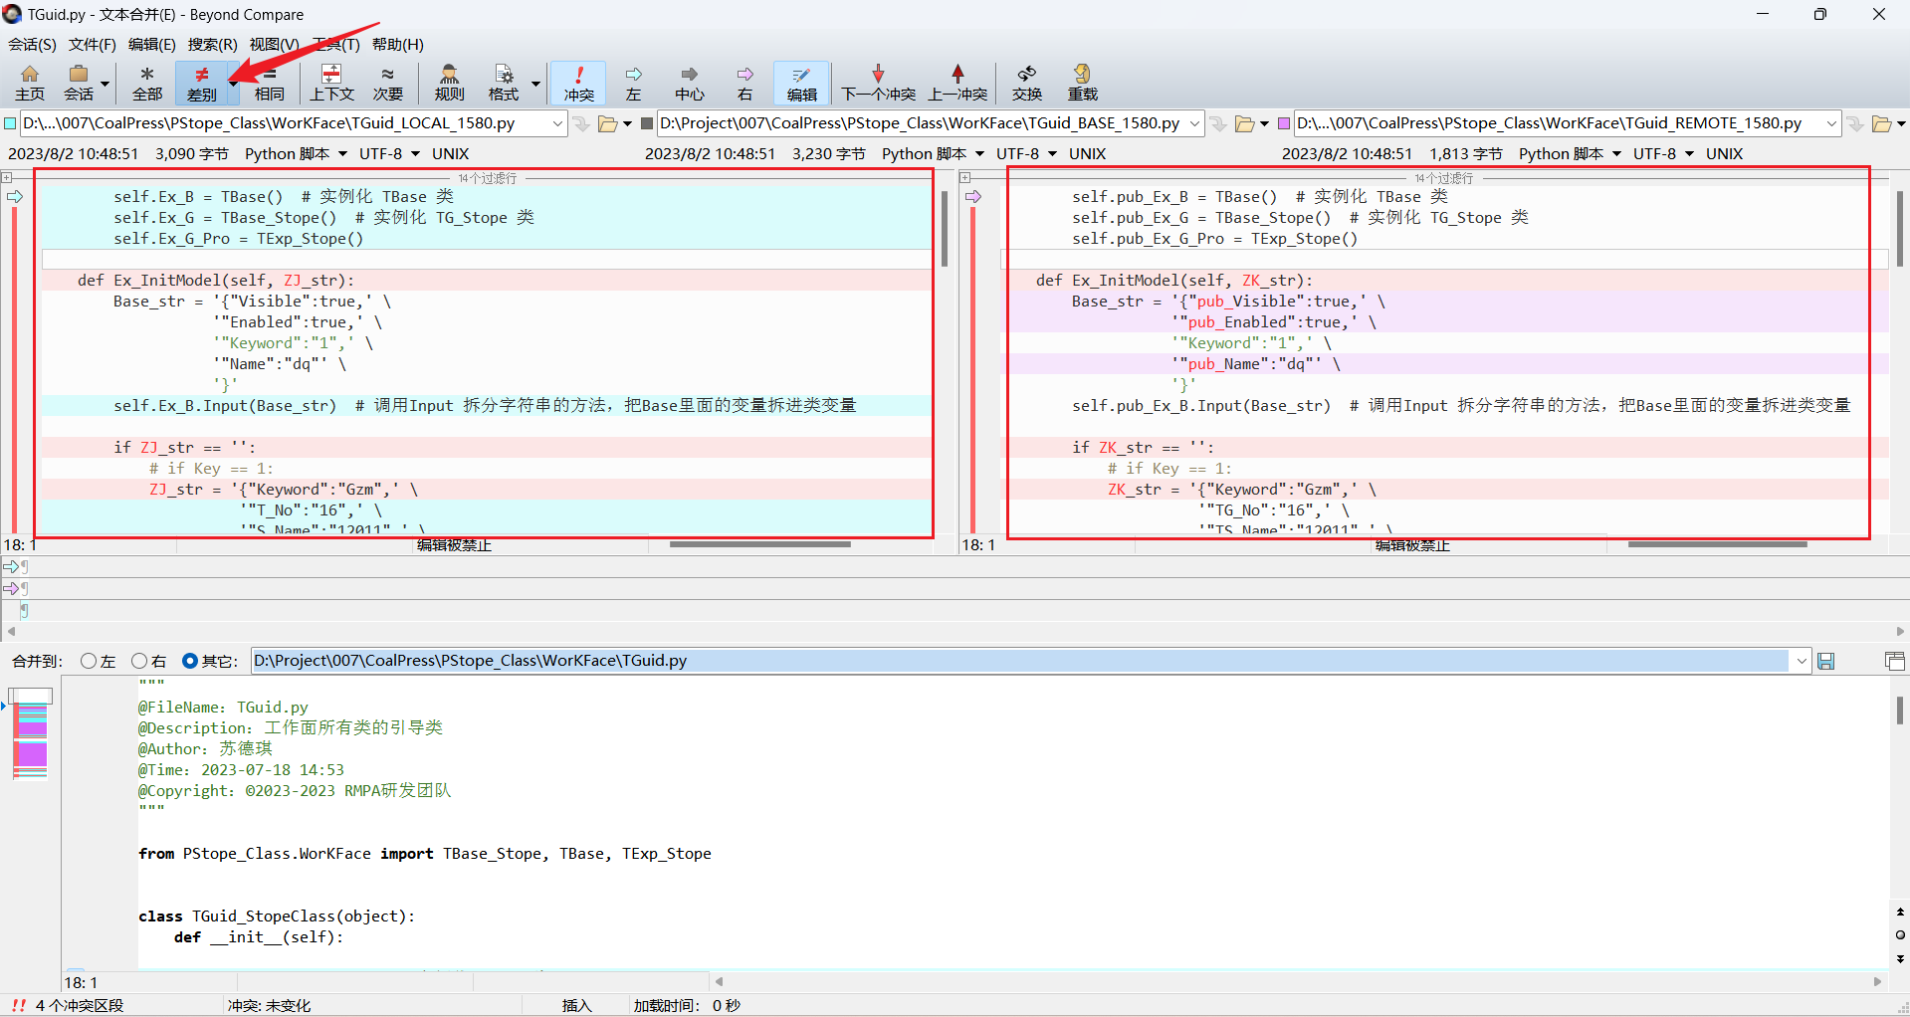Expand the merge output path dropdown
This screenshot has height=1017, width=1910.
pos(1801,661)
